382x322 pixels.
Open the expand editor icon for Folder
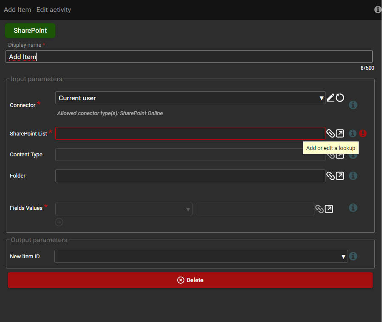pos(340,175)
